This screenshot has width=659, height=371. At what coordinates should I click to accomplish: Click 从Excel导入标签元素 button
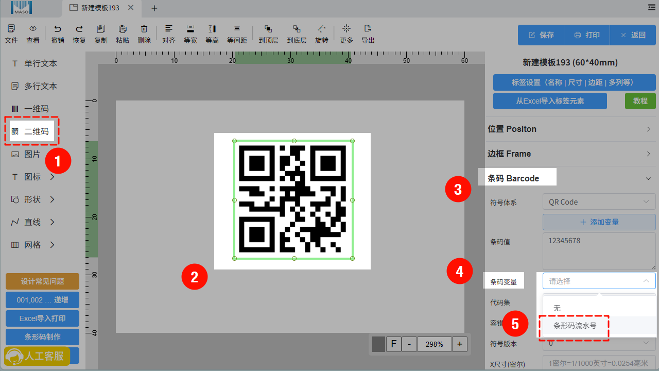[x=550, y=101]
